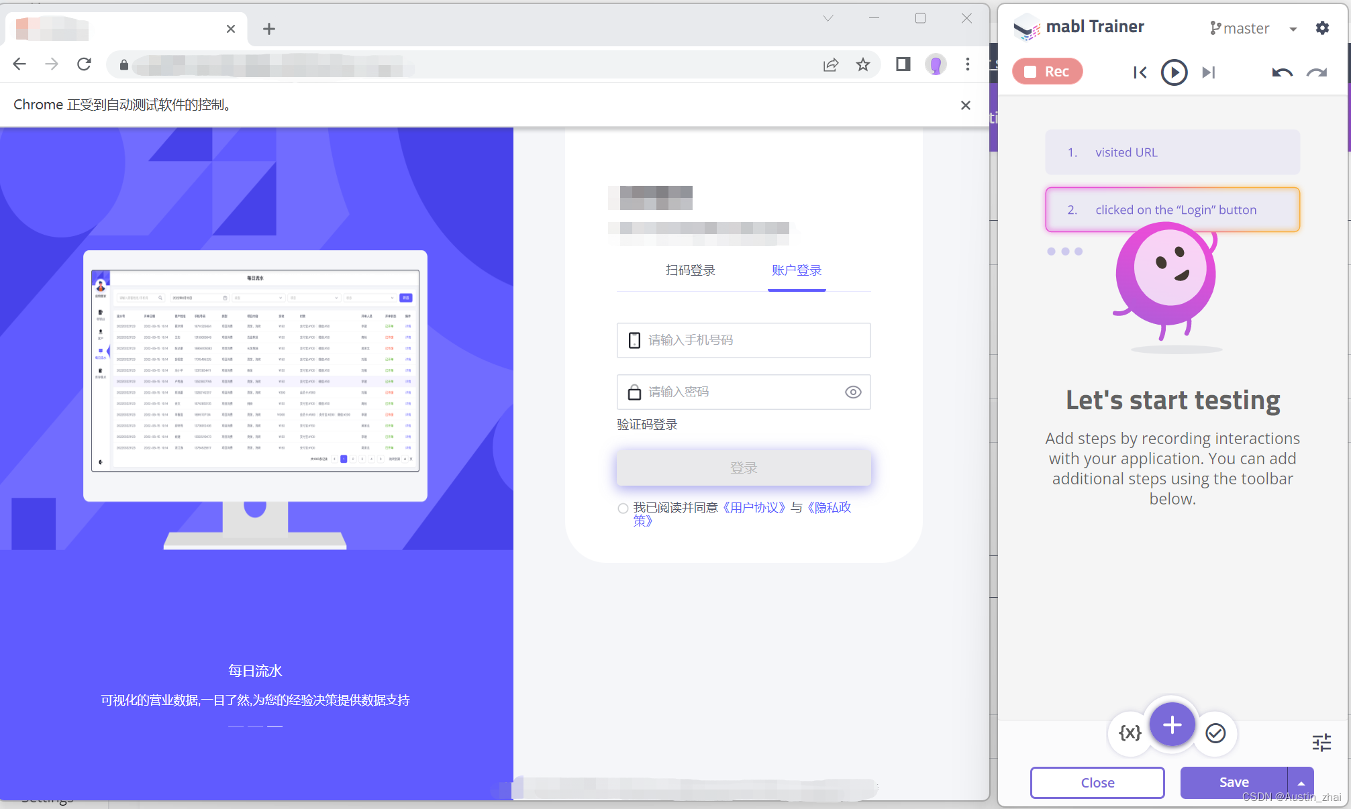Click the Close button in mabl Trainer

pyautogui.click(x=1097, y=781)
